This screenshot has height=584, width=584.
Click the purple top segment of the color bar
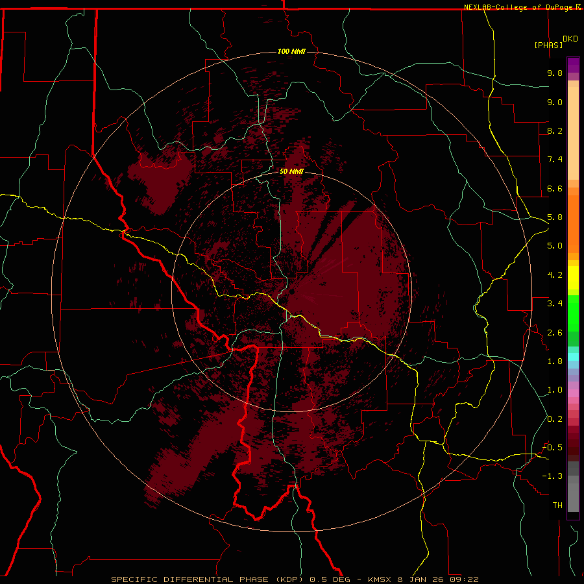573,65
